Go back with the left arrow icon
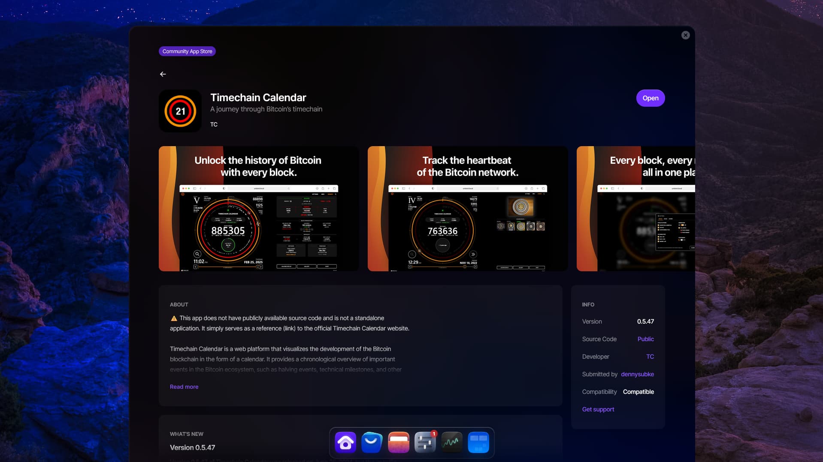This screenshot has width=823, height=462. [163, 74]
